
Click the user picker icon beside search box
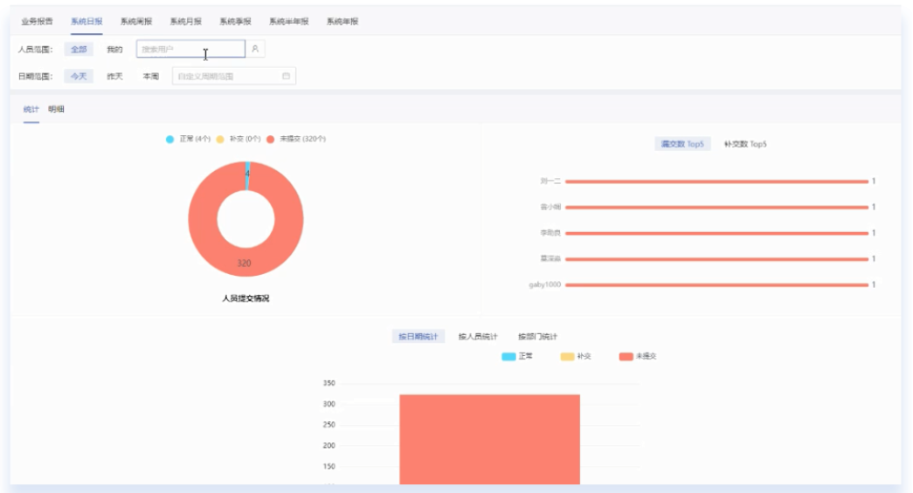255,50
